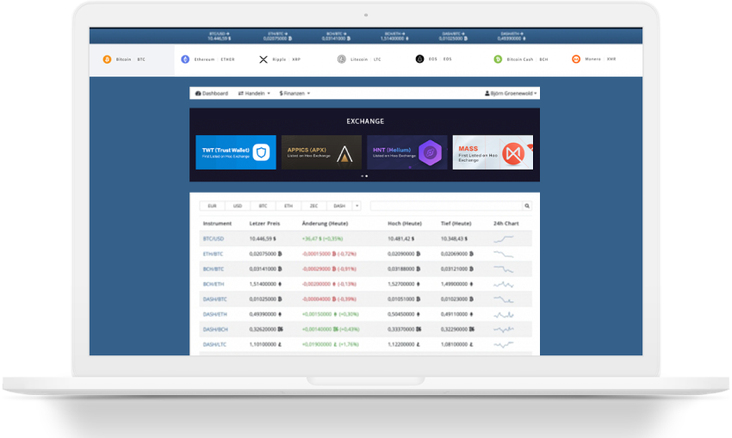
Task: Select the ETH currency filter tab
Action: point(288,206)
